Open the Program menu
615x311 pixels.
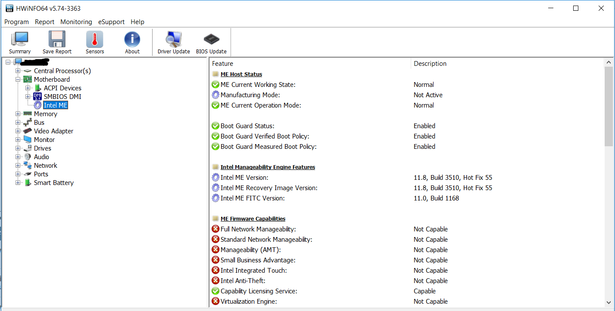(x=16, y=22)
